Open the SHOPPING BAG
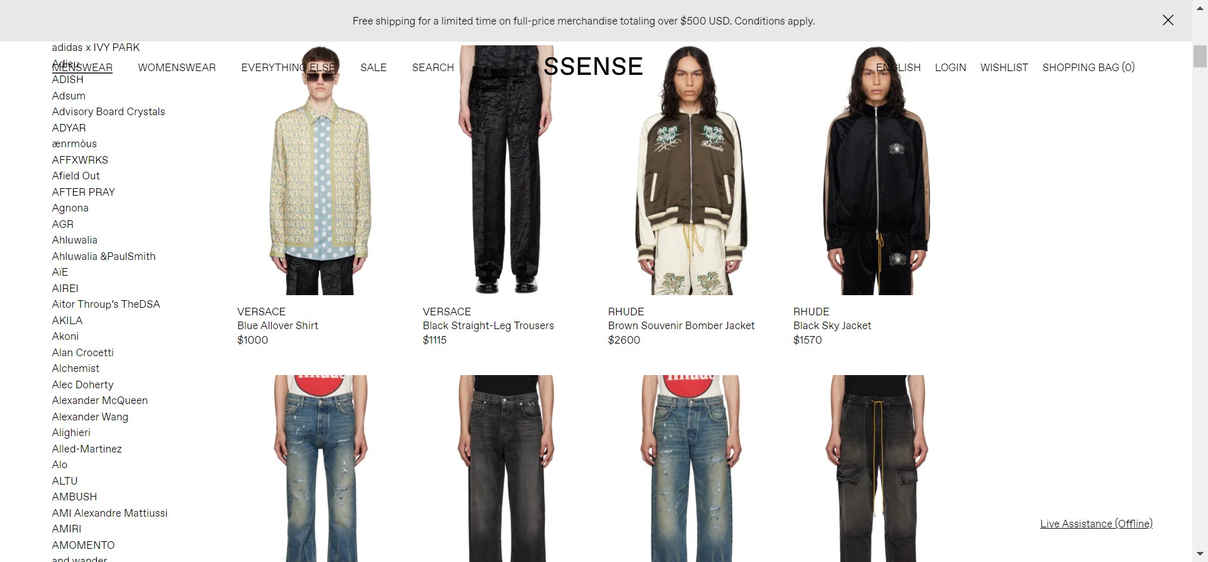 [x=1088, y=67]
